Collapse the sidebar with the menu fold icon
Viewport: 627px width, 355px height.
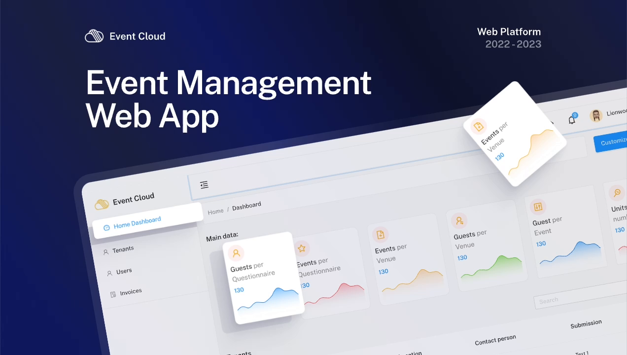click(204, 185)
